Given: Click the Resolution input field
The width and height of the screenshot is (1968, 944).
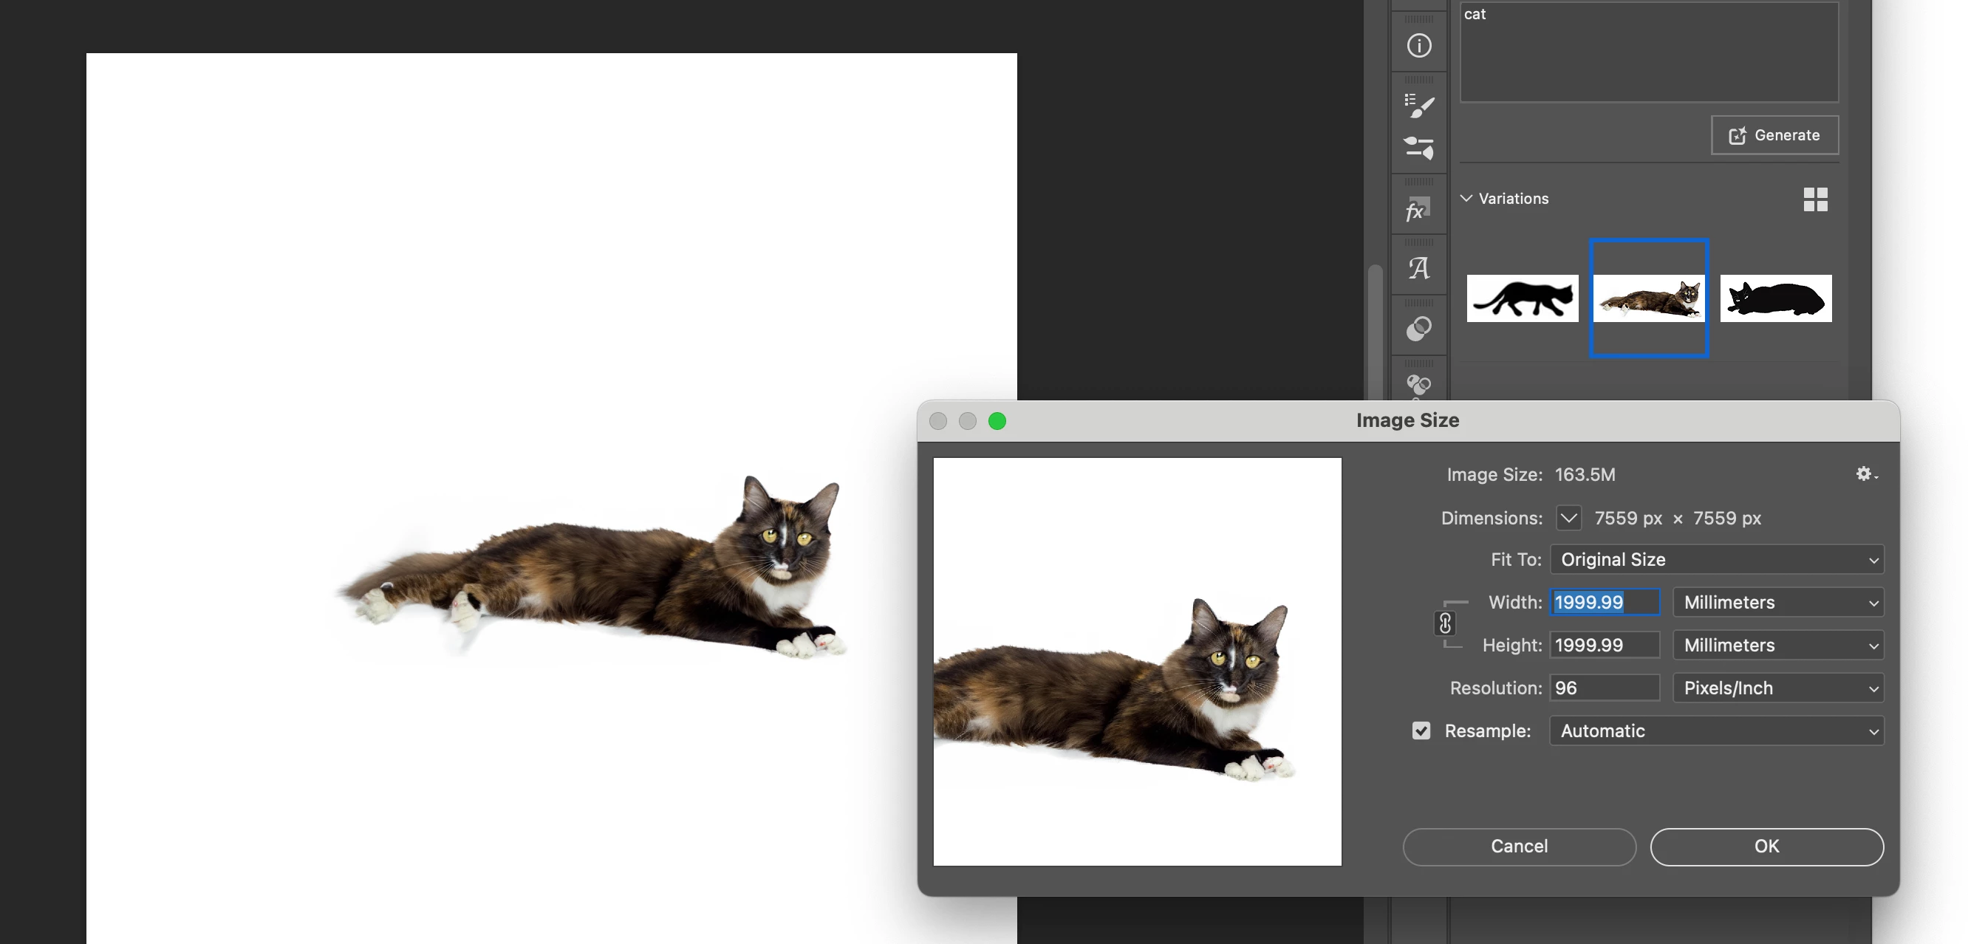Looking at the screenshot, I should click(1604, 688).
